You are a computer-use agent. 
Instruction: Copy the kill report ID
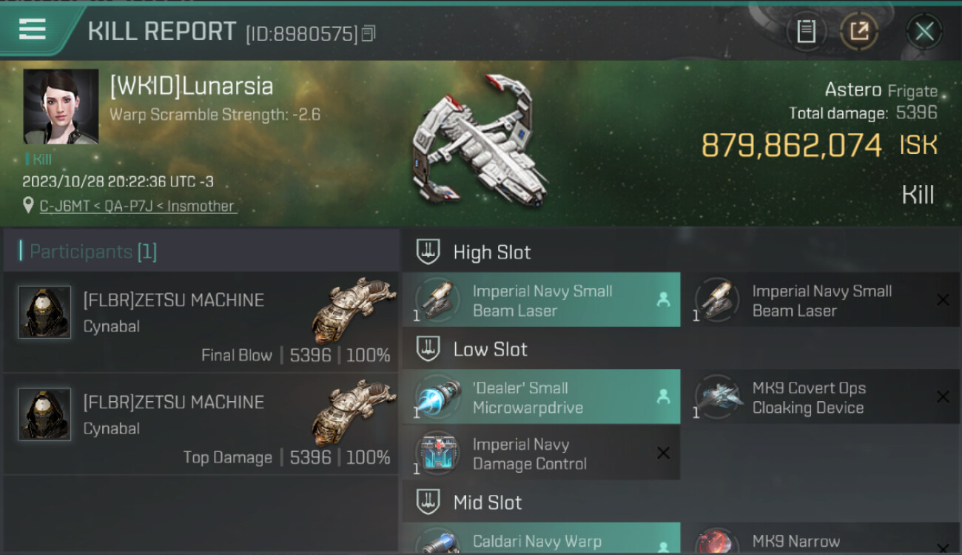[x=369, y=33]
